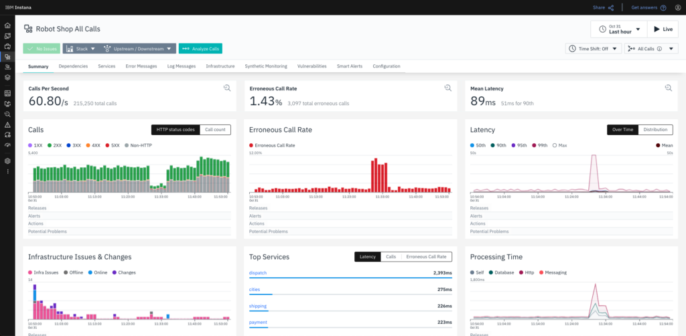The image size is (686, 336).
Task: Open the Time Shift: Off dropdown
Action: [594, 48]
